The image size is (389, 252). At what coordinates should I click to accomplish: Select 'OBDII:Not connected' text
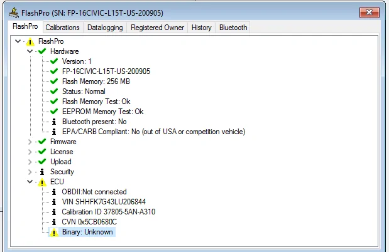94,192
